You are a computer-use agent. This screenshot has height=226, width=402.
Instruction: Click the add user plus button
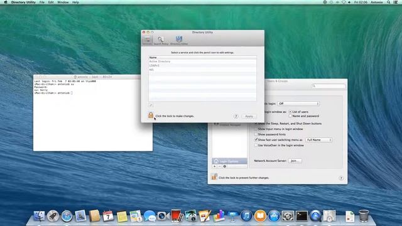tap(215, 166)
